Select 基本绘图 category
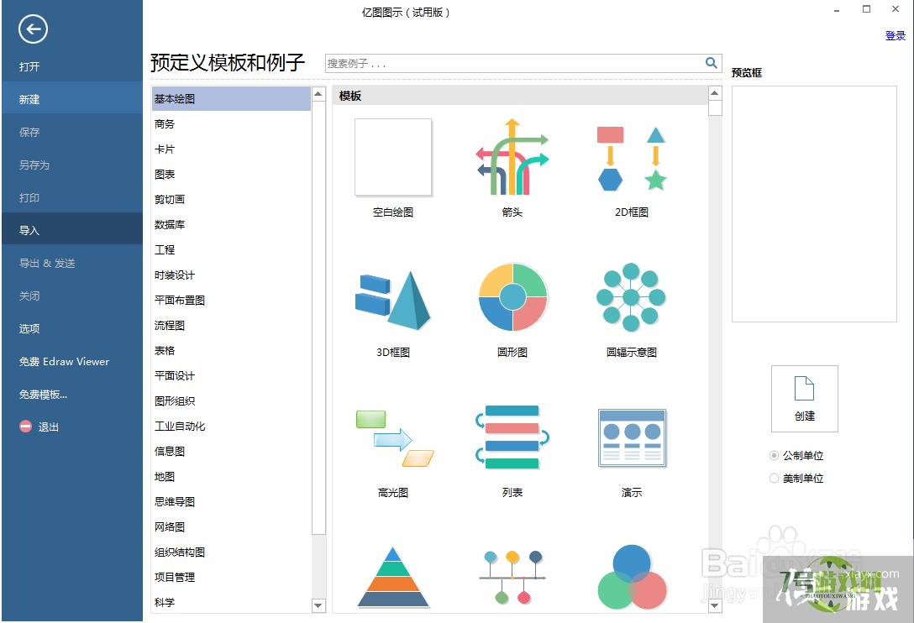The width and height of the screenshot is (914, 623). pyautogui.click(x=231, y=98)
